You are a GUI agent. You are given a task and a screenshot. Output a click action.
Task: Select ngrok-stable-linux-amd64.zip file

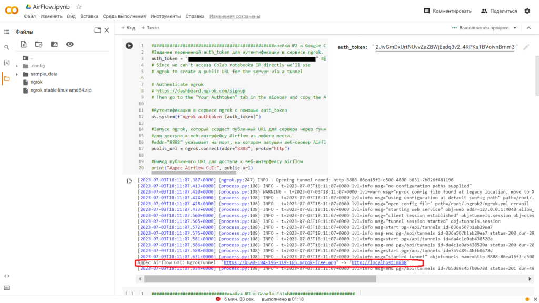pyautogui.click(x=61, y=90)
